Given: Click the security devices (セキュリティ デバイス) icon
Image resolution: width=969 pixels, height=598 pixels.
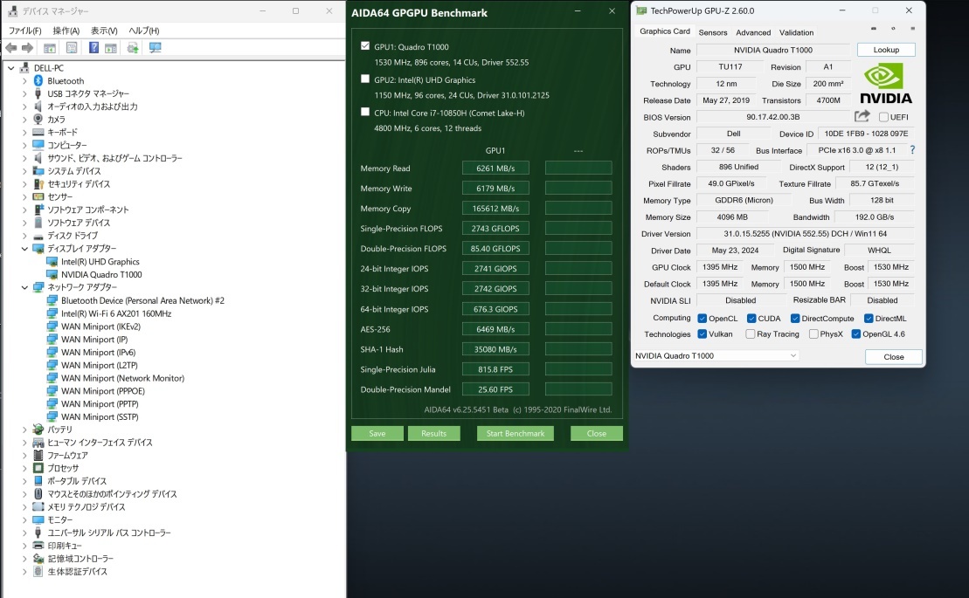Looking at the screenshot, I should pos(38,184).
